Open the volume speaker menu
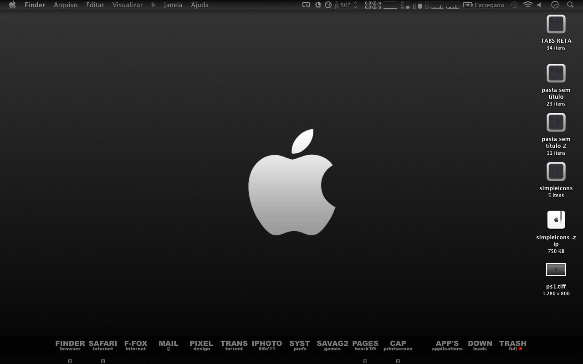Image resolution: width=583 pixels, height=364 pixels. pyautogui.click(x=539, y=5)
